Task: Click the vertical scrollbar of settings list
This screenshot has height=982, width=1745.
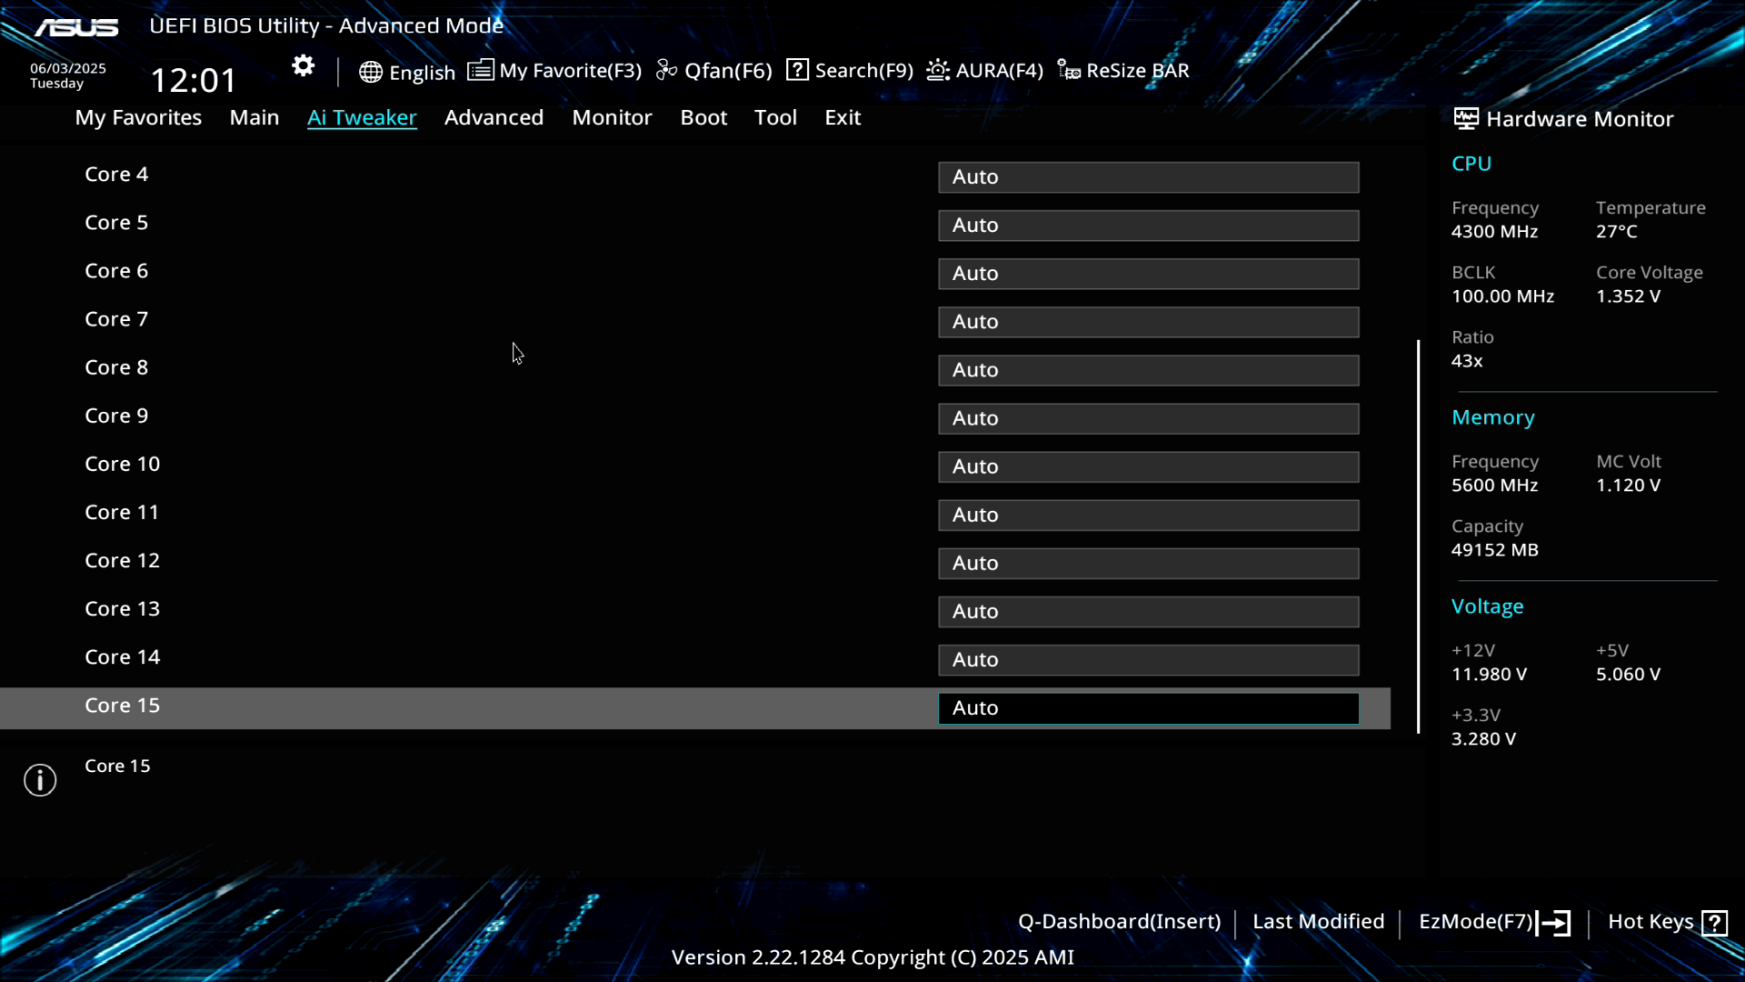Action: point(1418,536)
